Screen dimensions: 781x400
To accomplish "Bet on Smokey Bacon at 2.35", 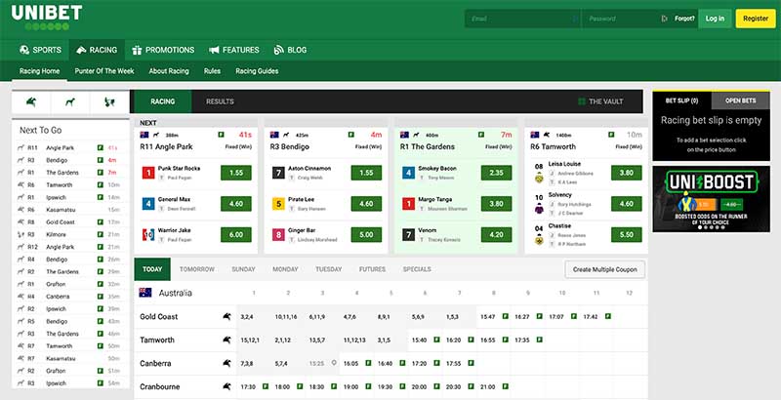I will [x=496, y=173].
